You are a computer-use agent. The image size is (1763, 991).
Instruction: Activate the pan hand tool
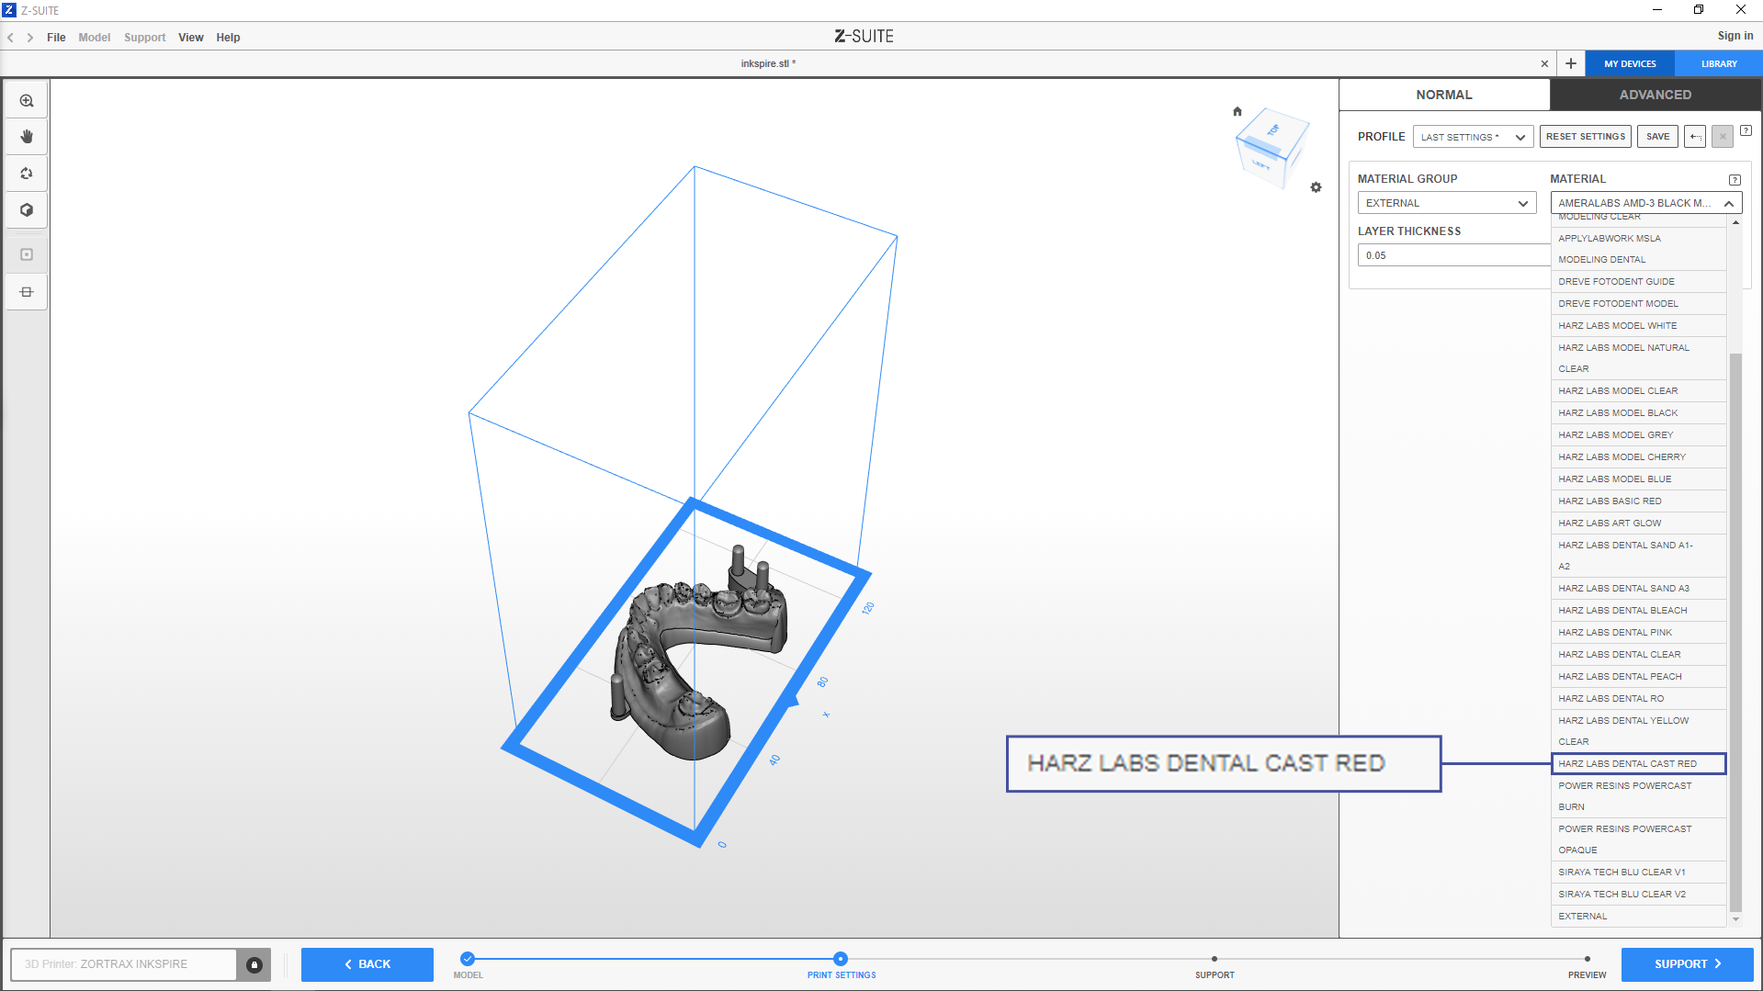pos(27,137)
